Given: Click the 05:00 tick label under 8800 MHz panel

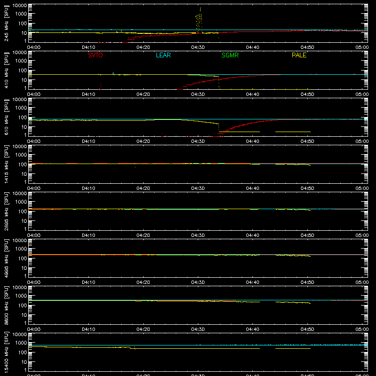Looking at the screenshot, I should pyautogui.click(x=362, y=329).
